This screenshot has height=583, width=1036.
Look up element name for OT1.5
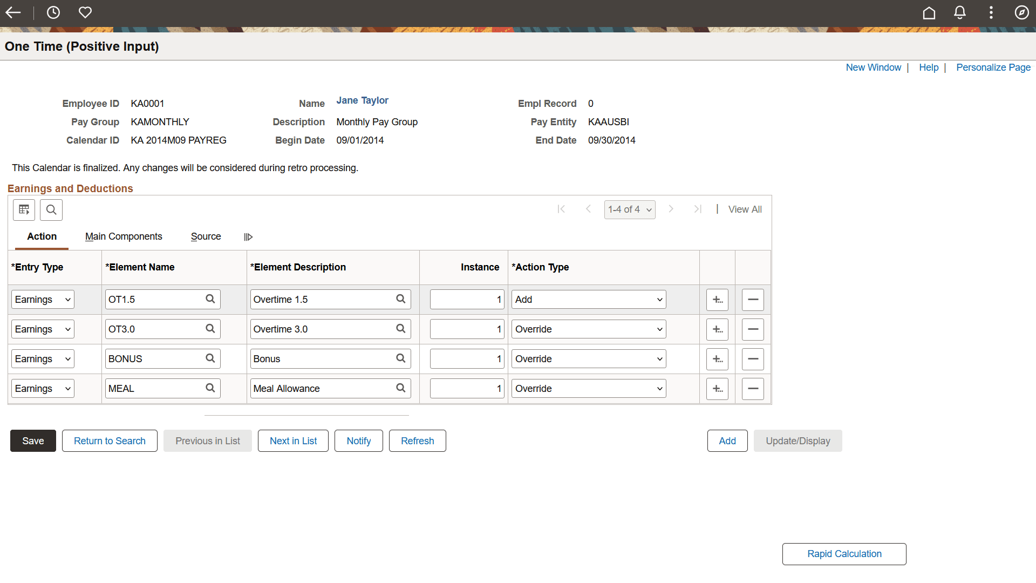coord(210,299)
